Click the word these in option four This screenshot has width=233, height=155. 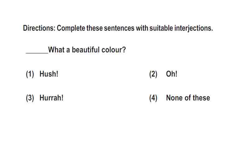point(201,98)
